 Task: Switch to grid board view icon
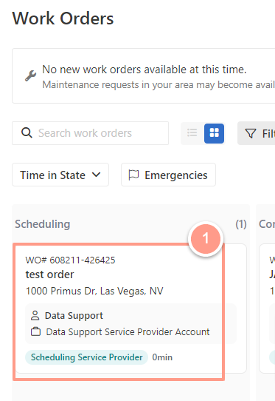pyautogui.click(x=214, y=133)
